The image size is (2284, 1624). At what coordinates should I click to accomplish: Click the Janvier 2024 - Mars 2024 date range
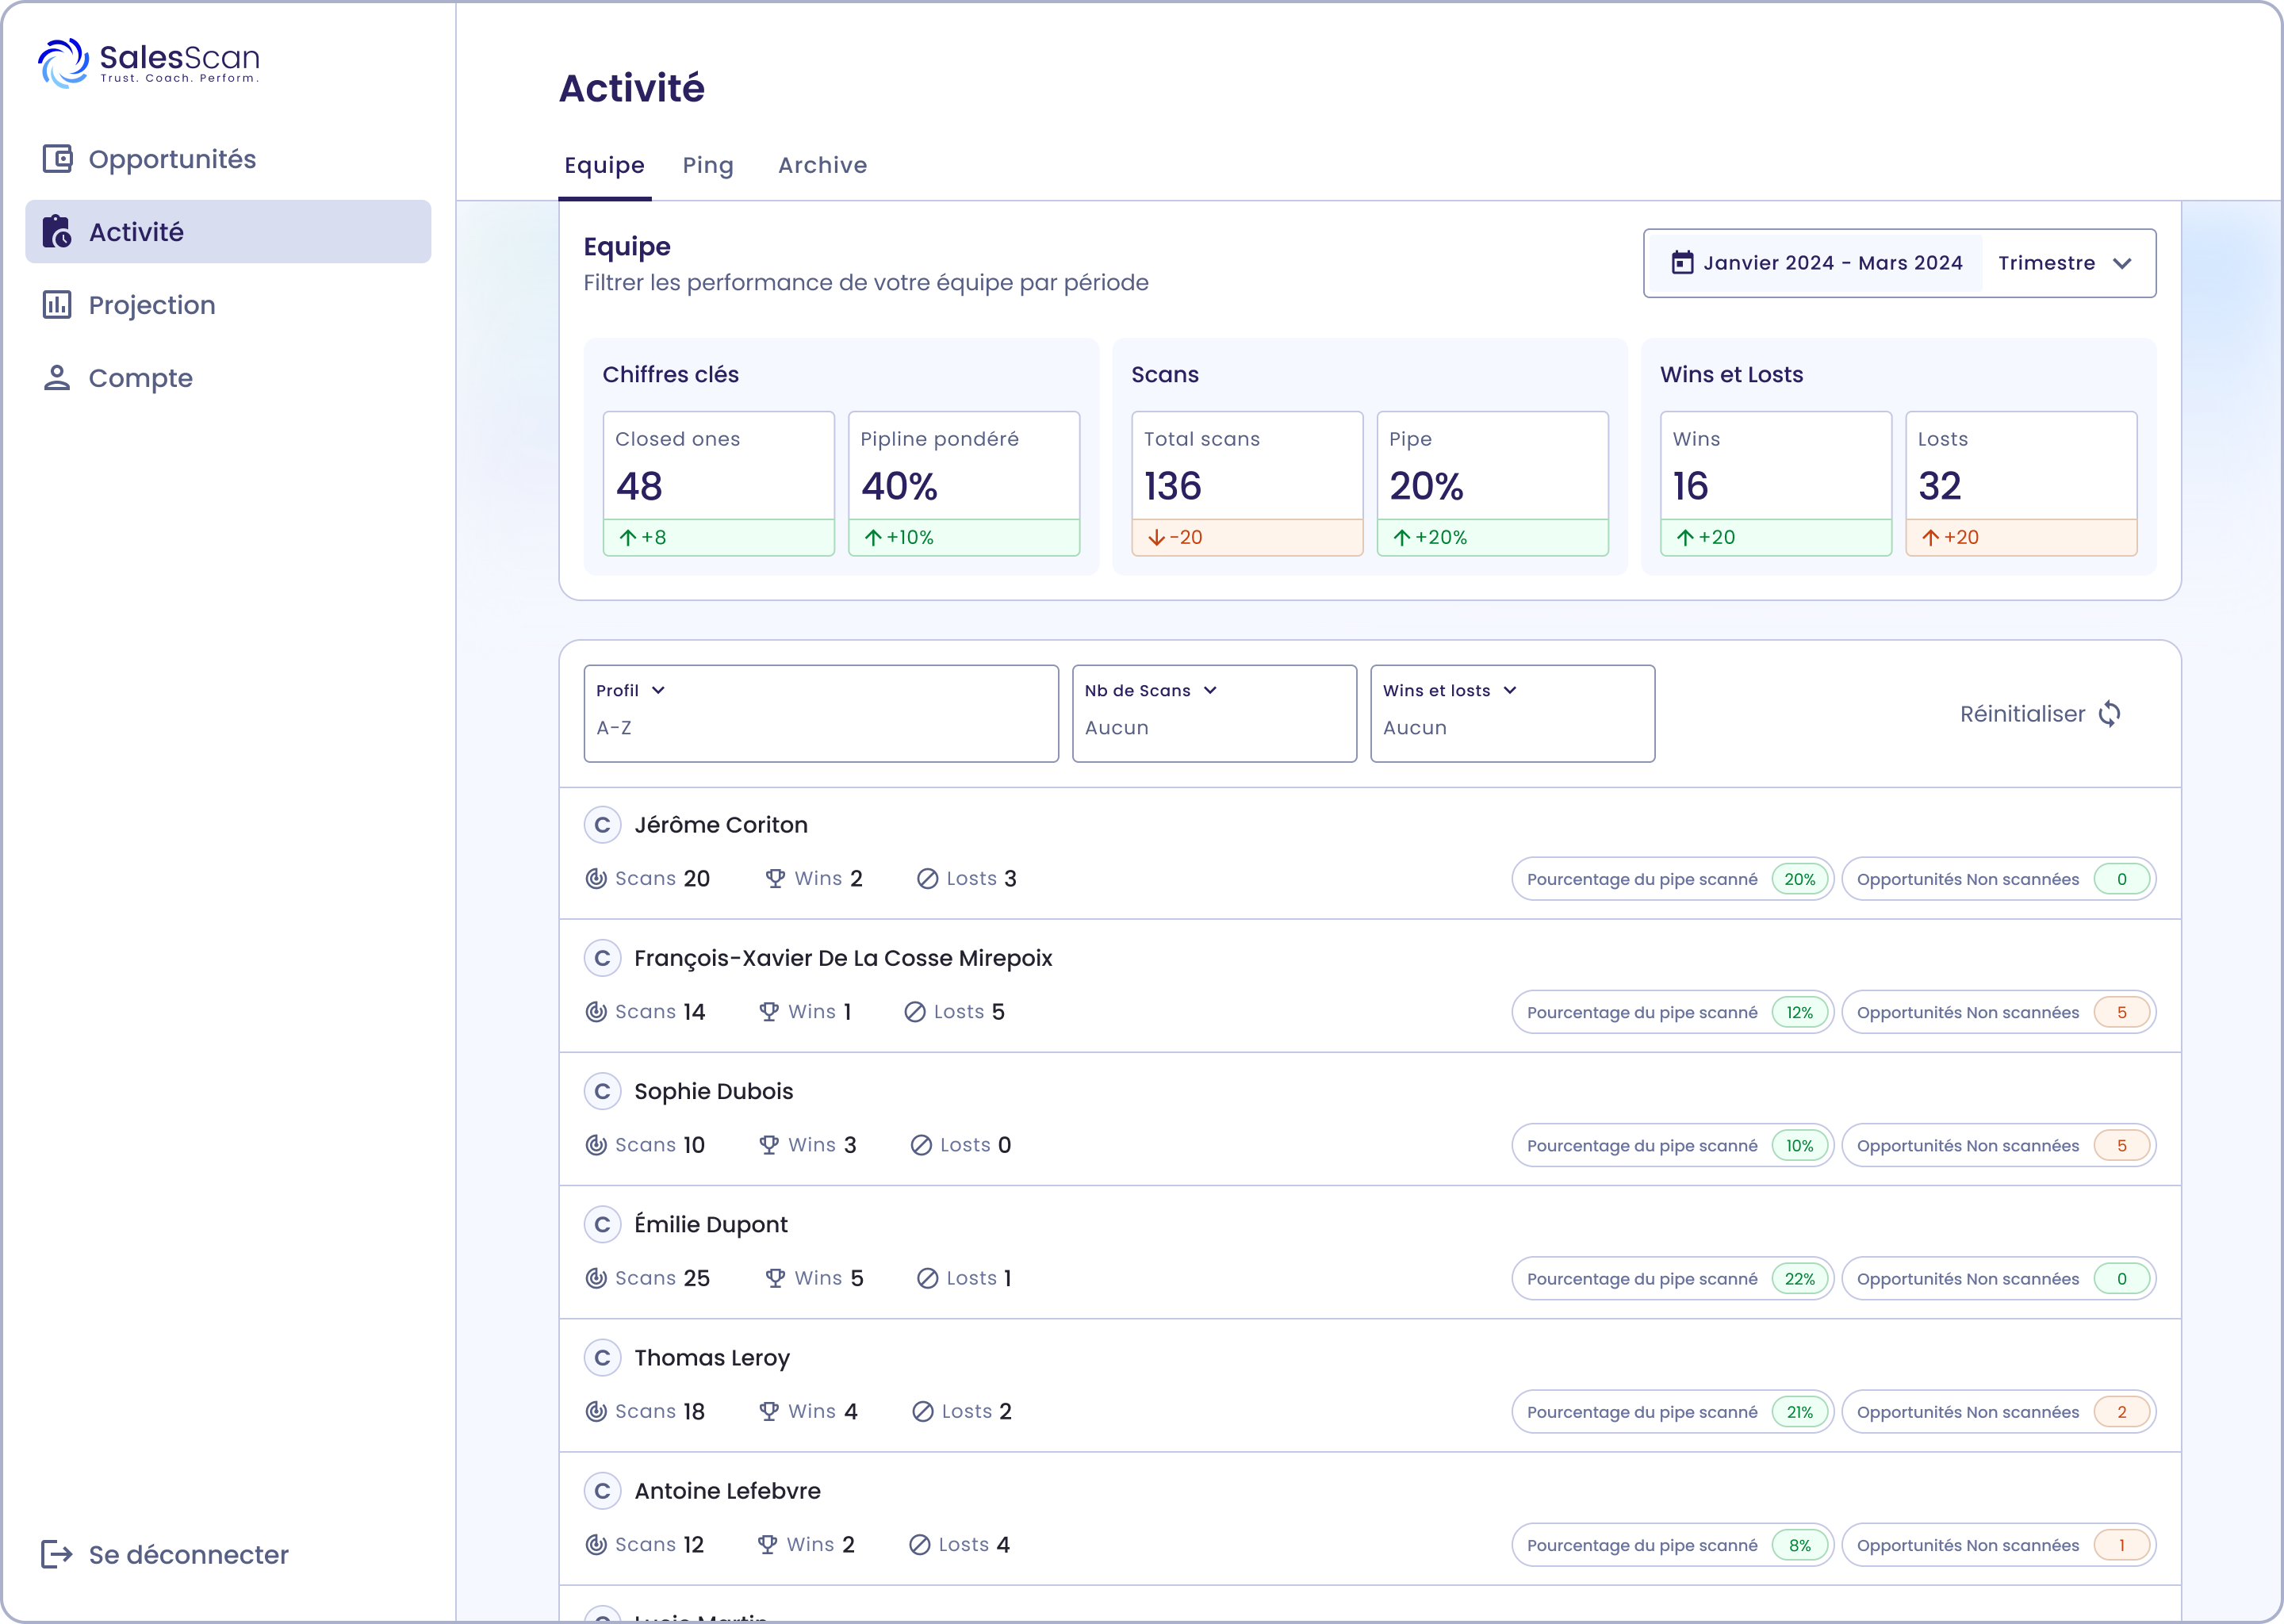(x=1832, y=263)
